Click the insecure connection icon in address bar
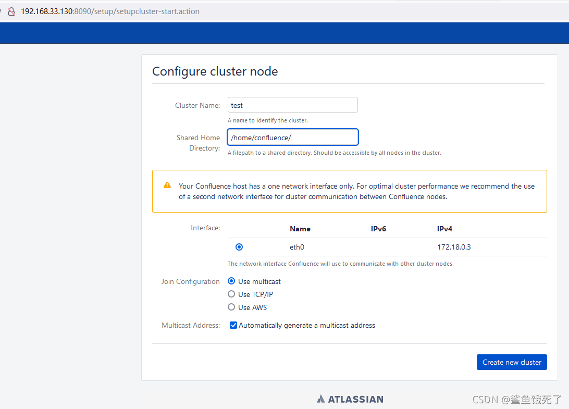Image resolution: width=569 pixels, height=409 pixels. tap(11, 11)
